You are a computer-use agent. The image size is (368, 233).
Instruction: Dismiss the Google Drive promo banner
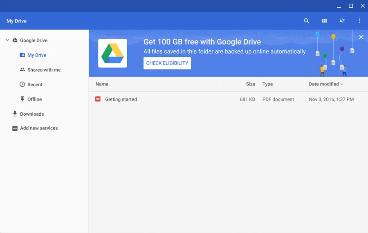[x=361, y=37]
